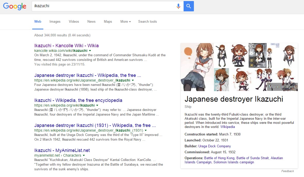Open Ikazuchi - Wikipedia, the free encyclopedia
This screenshot has width=304, height=177.
pyautogui.click(x=78, y=100)
